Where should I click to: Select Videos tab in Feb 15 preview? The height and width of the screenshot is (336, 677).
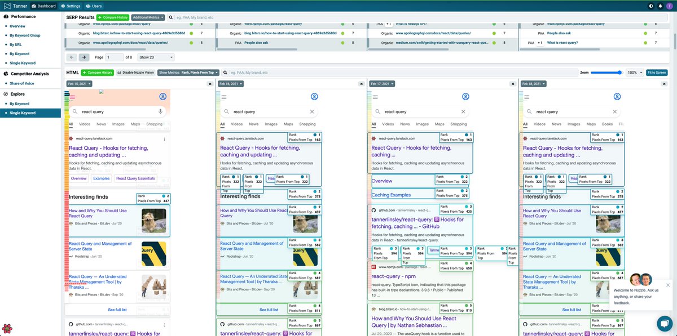click(x=85, y=124)
